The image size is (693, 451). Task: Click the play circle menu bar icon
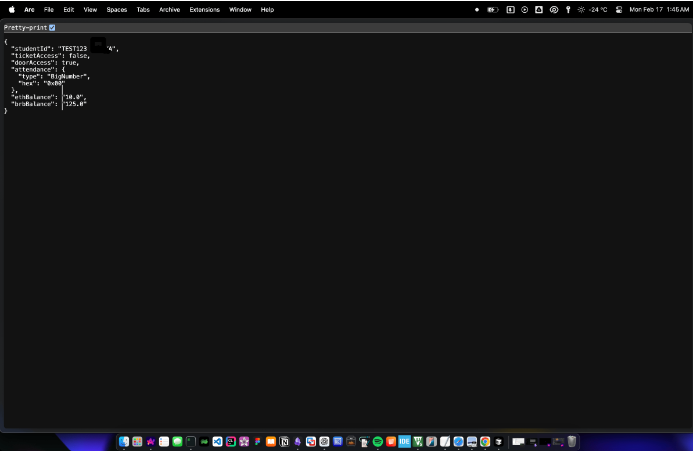point(525,9)
